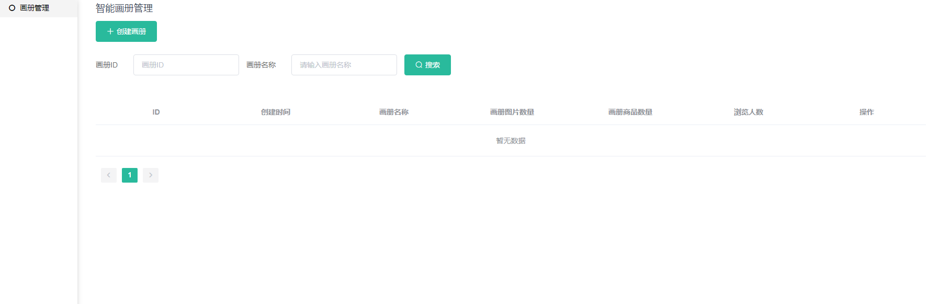939x304 pixels.
Task: Click the 暂无数据 empty table message
Action: 511,141
